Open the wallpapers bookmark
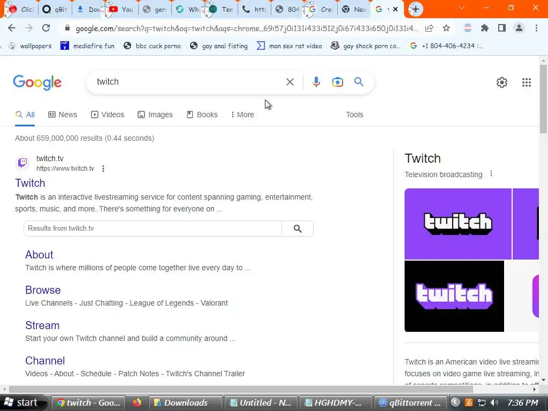This screenshot has width=548, height=411. (30, 46)
